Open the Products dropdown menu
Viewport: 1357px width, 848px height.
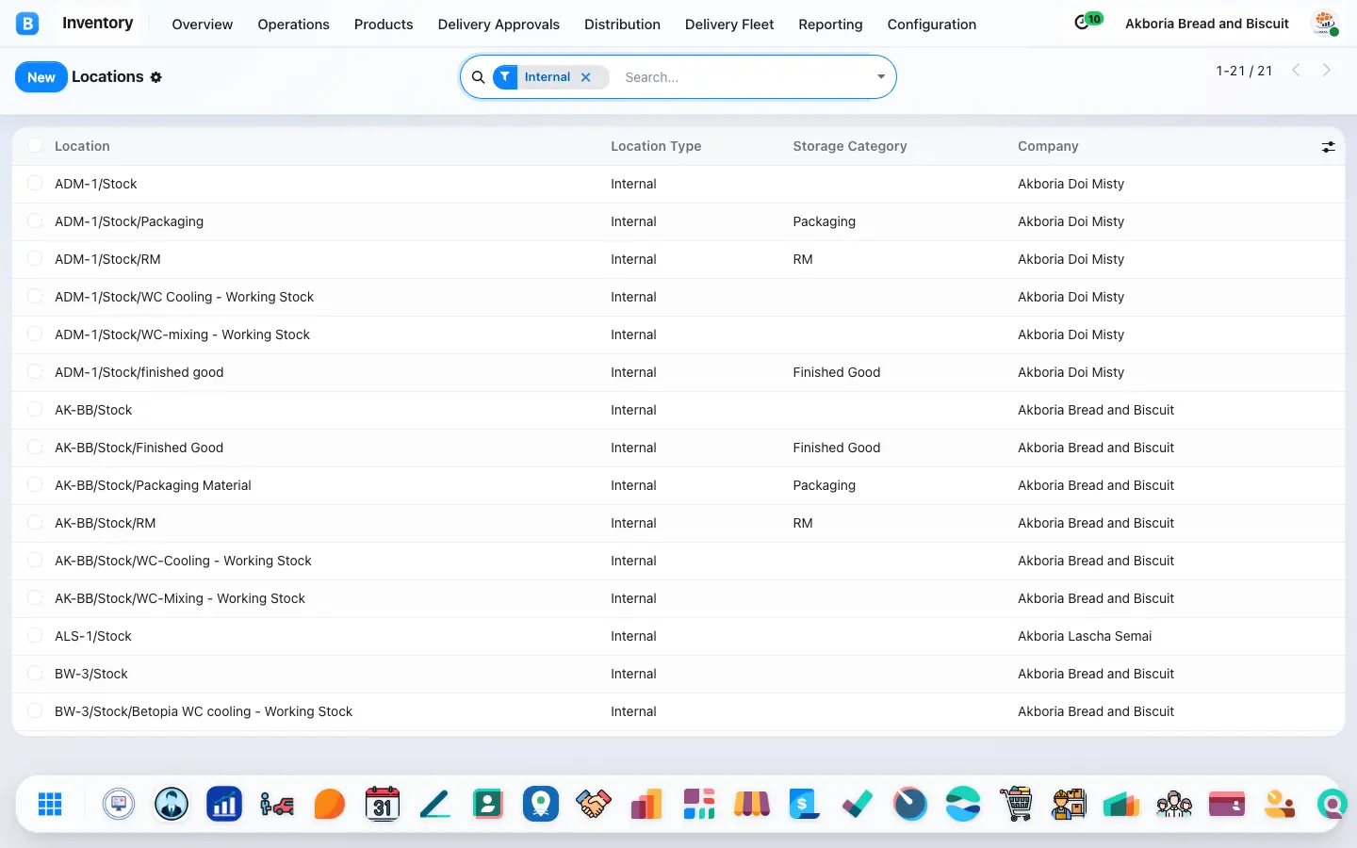[x=384, y=24]
